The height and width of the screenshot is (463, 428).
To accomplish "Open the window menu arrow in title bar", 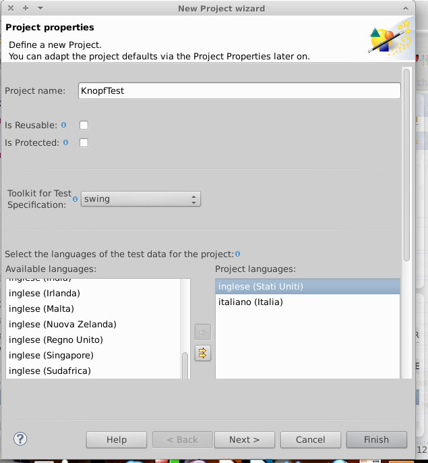I will (40, 8).
